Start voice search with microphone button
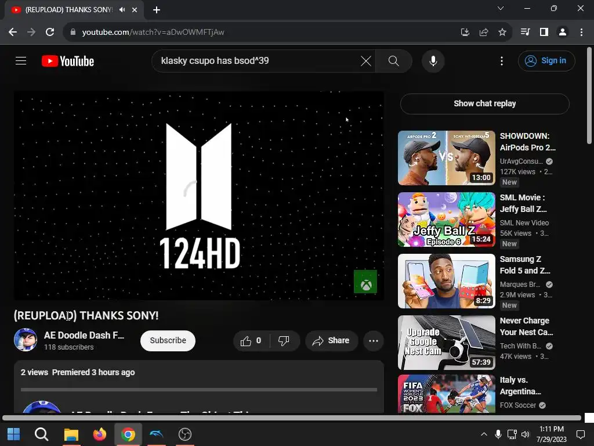594x446 pixels. 433,60
